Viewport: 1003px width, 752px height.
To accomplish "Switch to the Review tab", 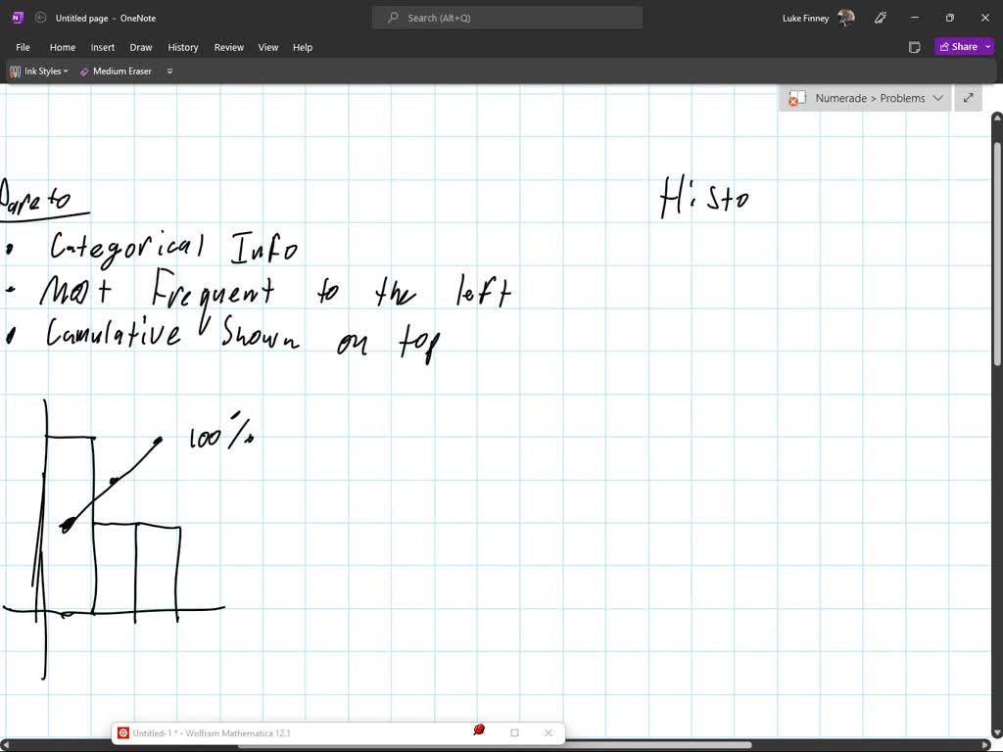I will [228, 46].
